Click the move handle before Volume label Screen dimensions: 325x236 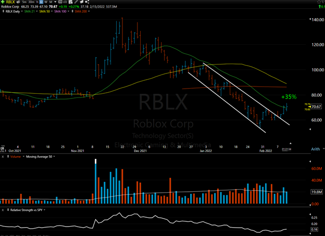(8, 157)
